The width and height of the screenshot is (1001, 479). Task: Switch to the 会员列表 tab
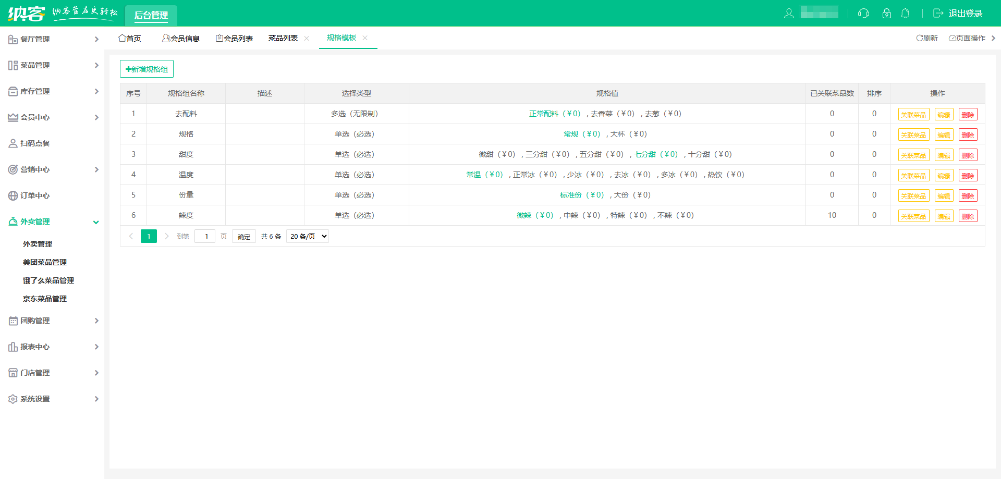[x=235, y=39]
